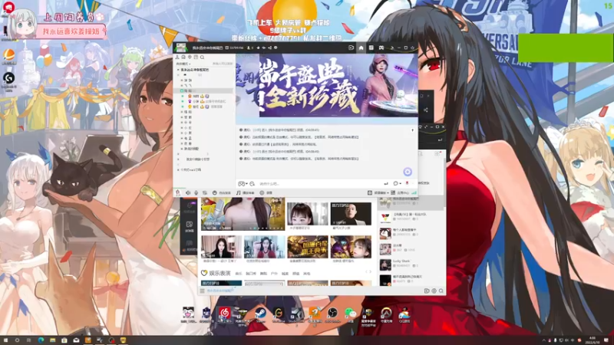This screenshot has width=614, height=345.
Task: Expand the last sub-channel in the tree
Action: tap(178, 169)
